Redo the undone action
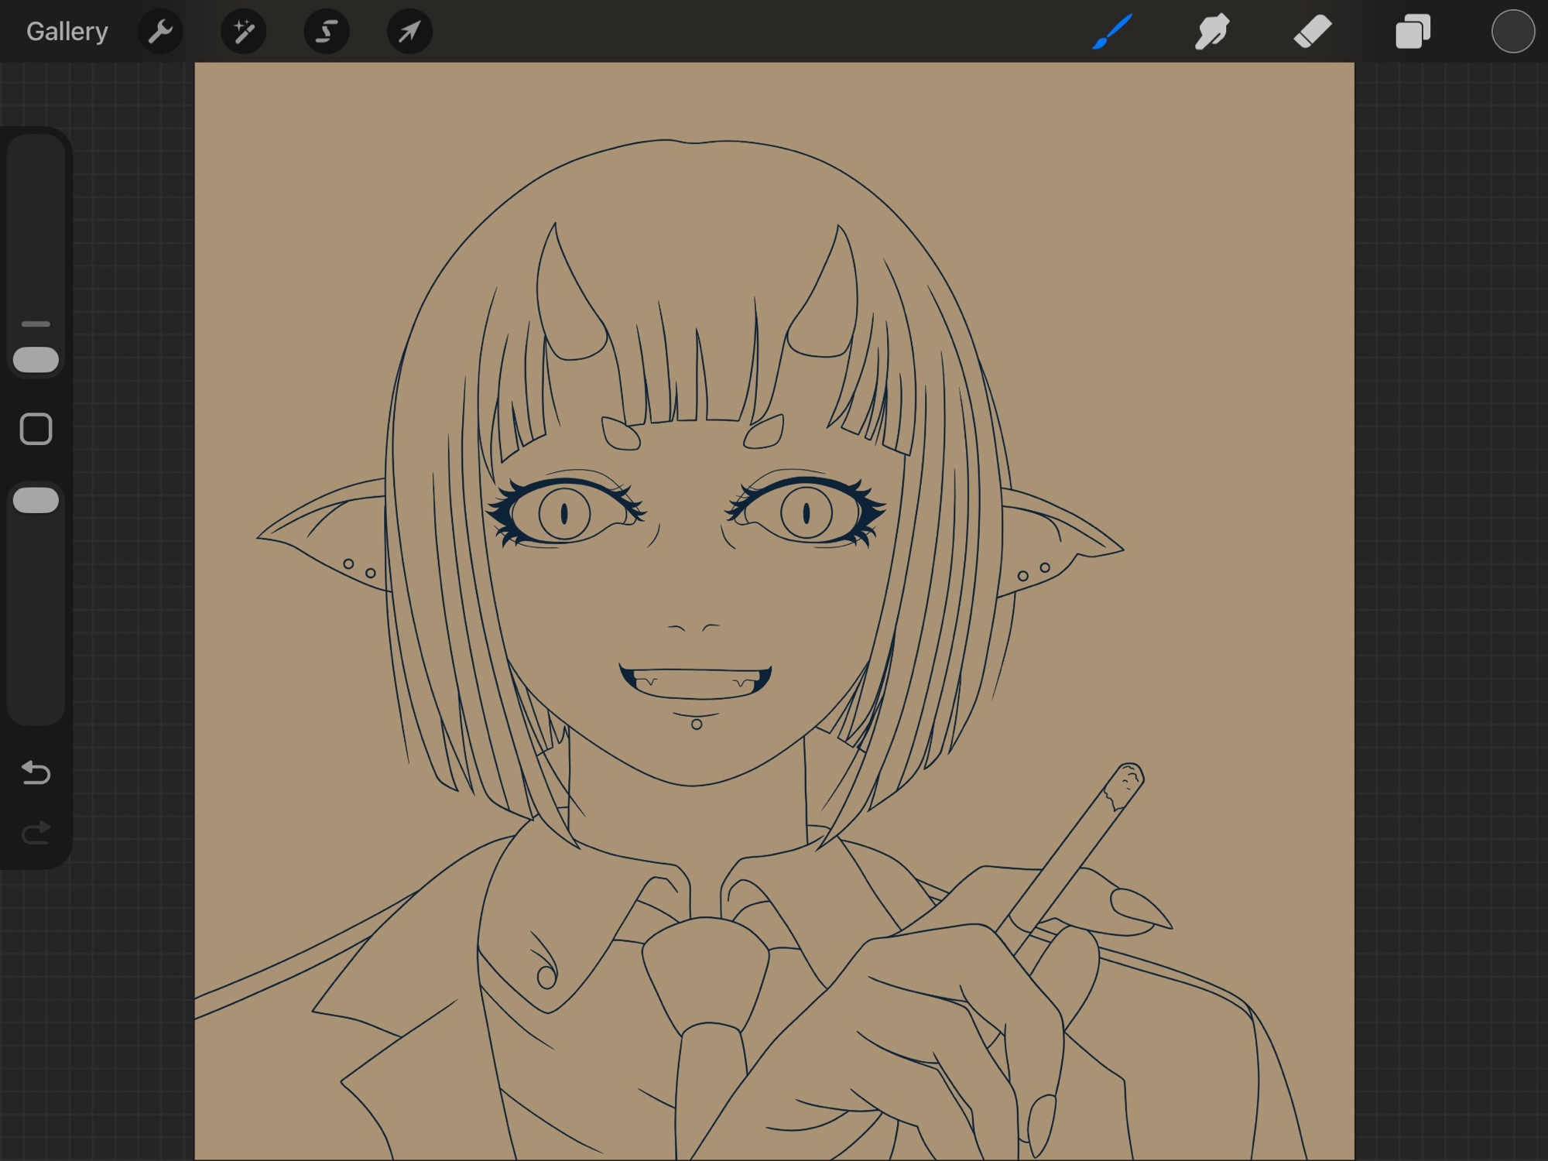This screenshot has height=1161, width=1548. tap(36, 833)
